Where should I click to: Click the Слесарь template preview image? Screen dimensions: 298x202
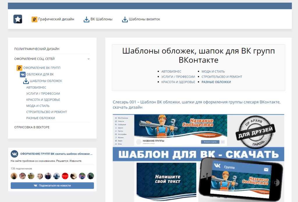tap(198, 158)
